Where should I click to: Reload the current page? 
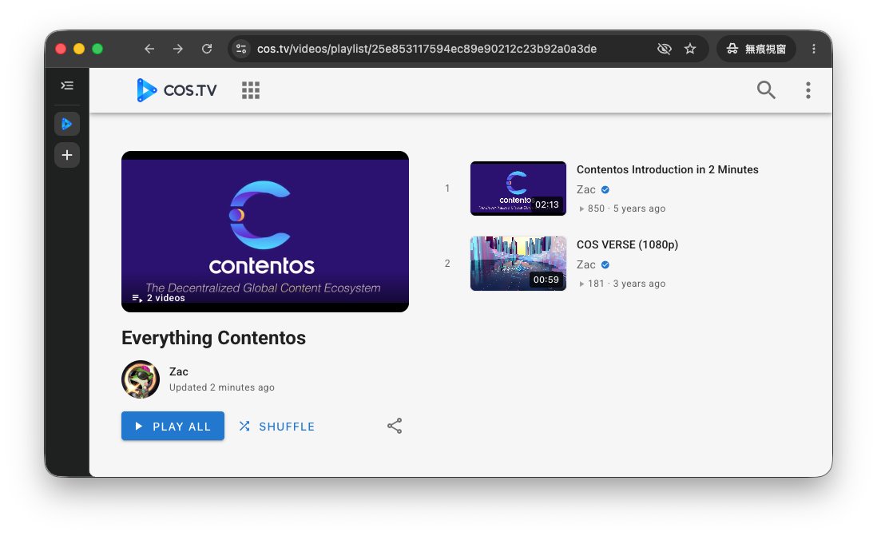coord(207,49)
